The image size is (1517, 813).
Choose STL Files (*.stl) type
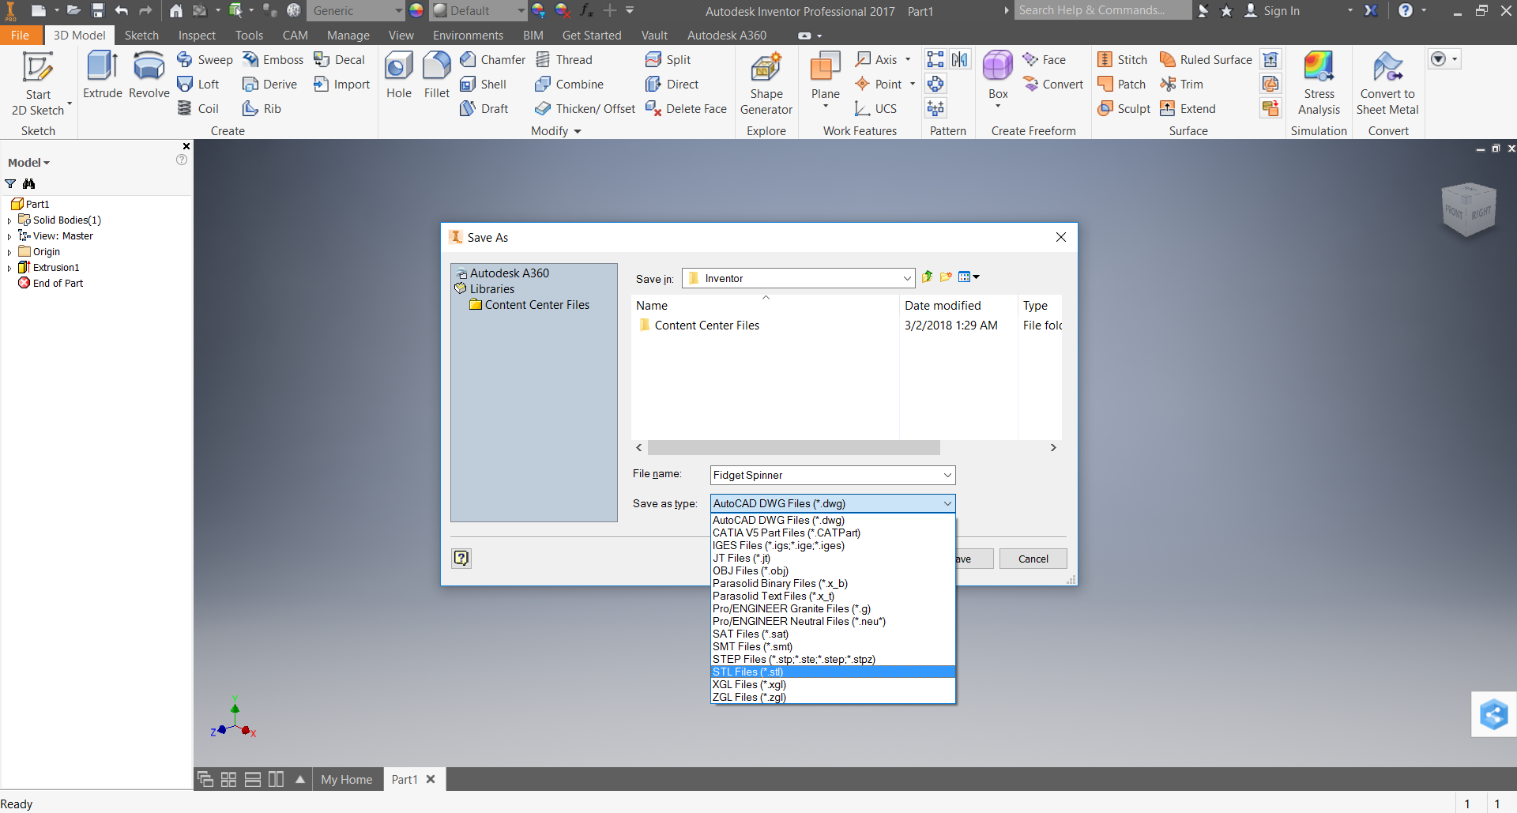click(833, 672)
